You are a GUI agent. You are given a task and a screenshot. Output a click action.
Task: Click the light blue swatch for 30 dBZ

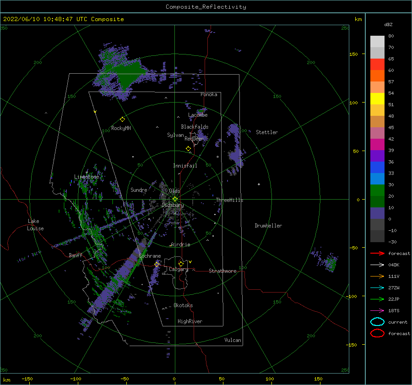coord(377,179)
